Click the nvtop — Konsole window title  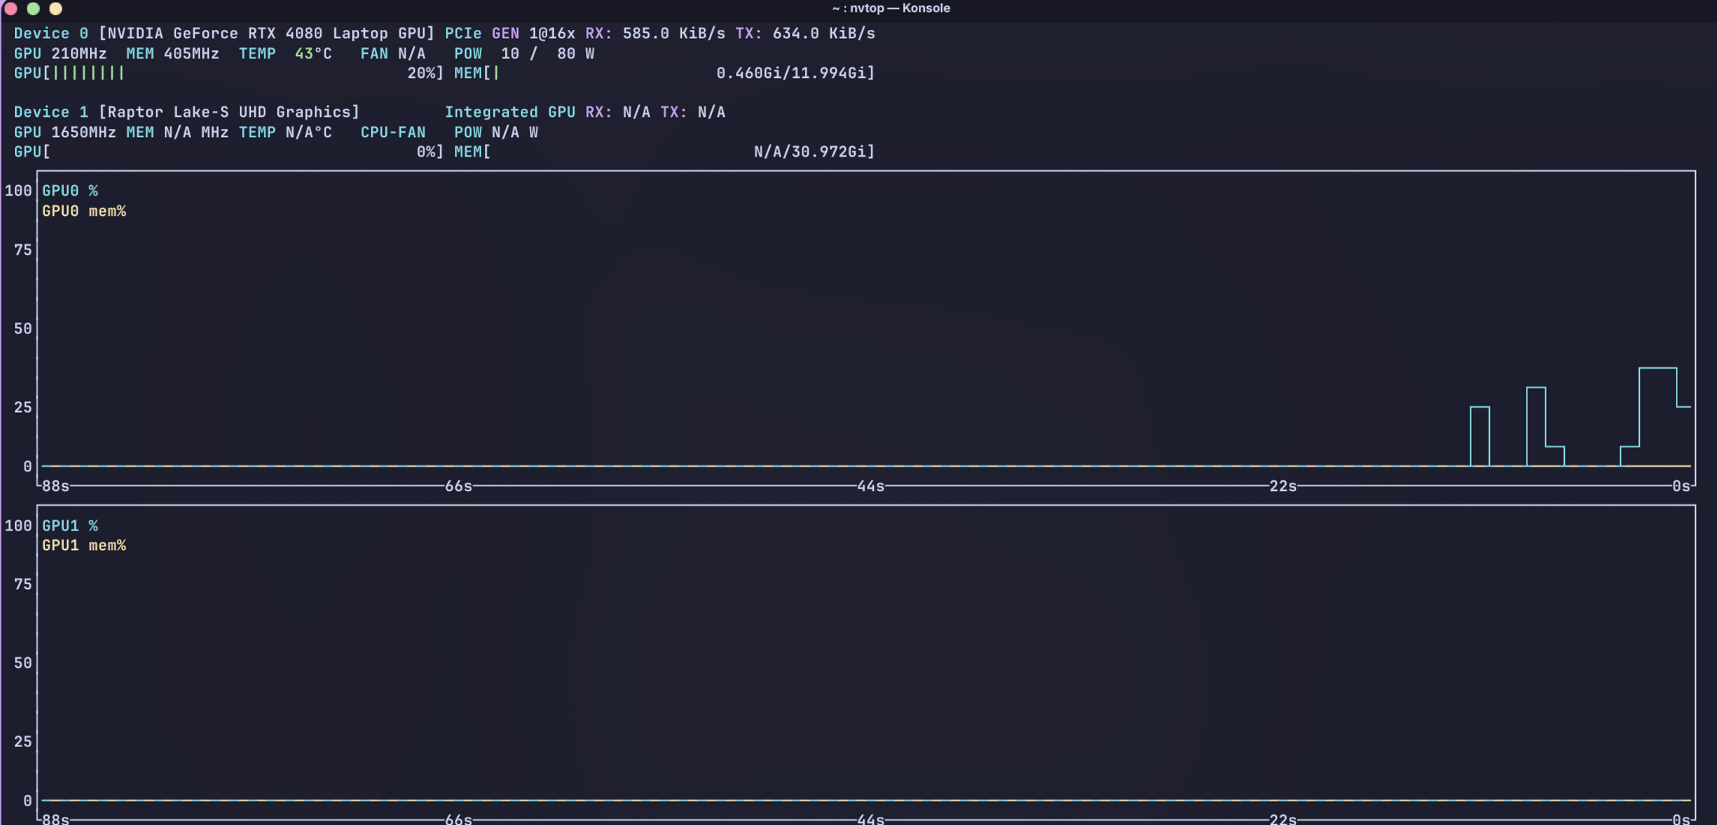pyautogui.click(x=890, y=8)
